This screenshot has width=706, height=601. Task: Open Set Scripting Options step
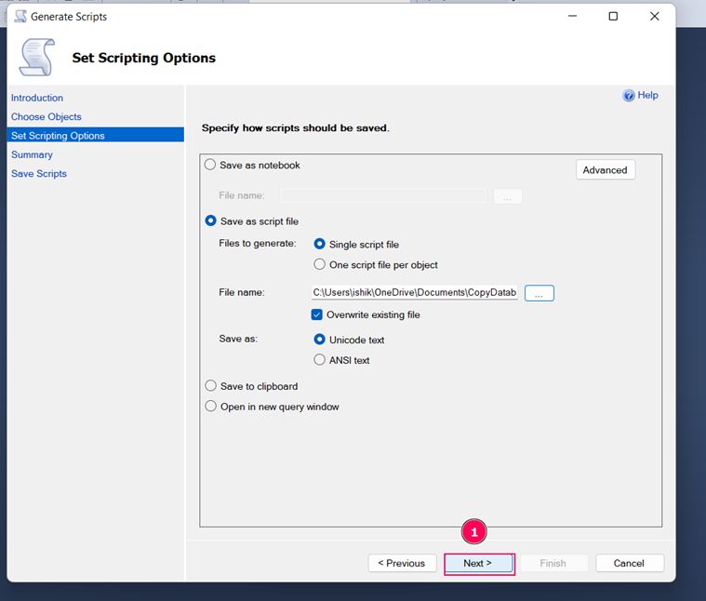(96, 135)
